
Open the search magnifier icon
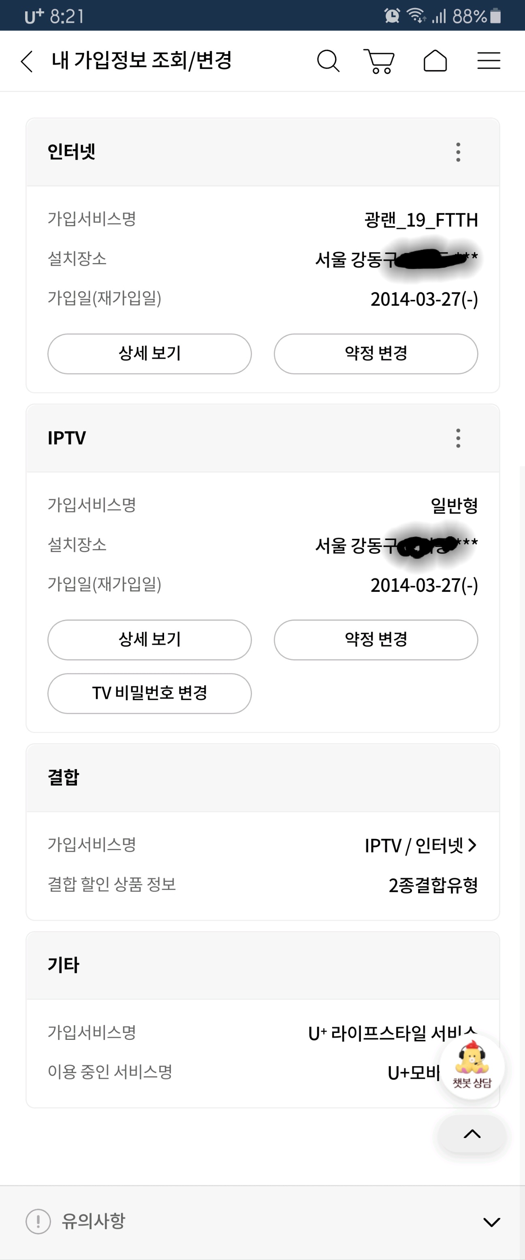point(328,62)
